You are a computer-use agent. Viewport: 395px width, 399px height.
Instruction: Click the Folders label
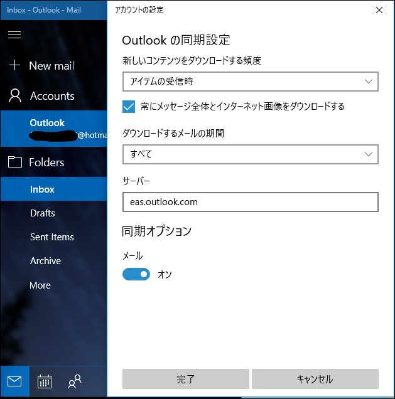46,162
